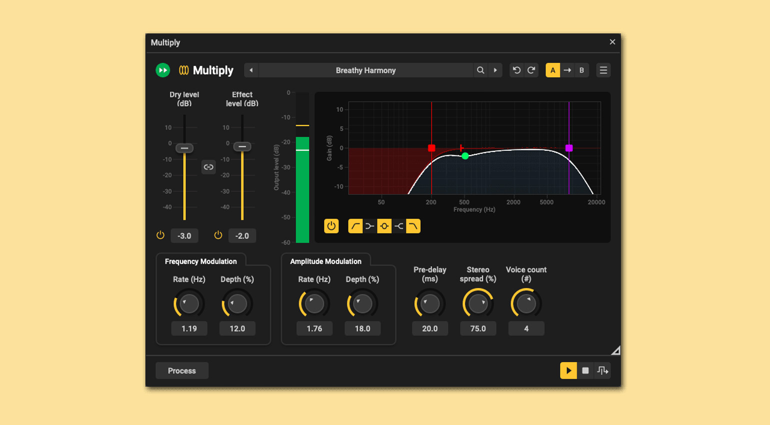Image resolution: width=770 pixels, height=425 pixels.
Task: Select the peak filter band icon
Action: click(384, 226)
